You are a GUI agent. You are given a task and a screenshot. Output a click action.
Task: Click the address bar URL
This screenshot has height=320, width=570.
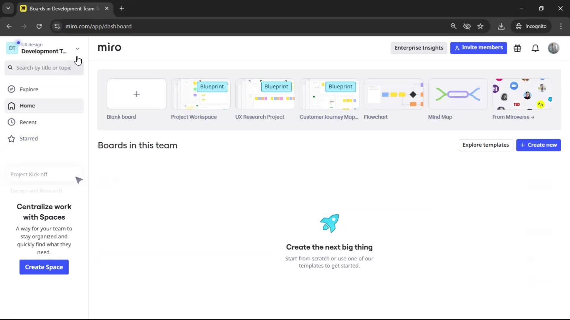pos(98,26)
